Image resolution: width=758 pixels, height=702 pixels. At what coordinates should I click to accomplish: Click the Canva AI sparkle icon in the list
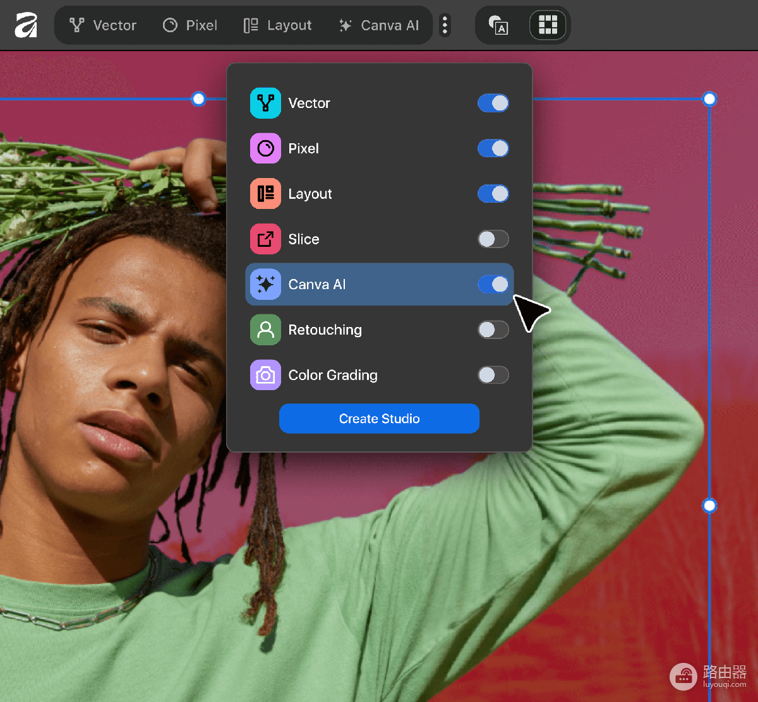[265, 285]
